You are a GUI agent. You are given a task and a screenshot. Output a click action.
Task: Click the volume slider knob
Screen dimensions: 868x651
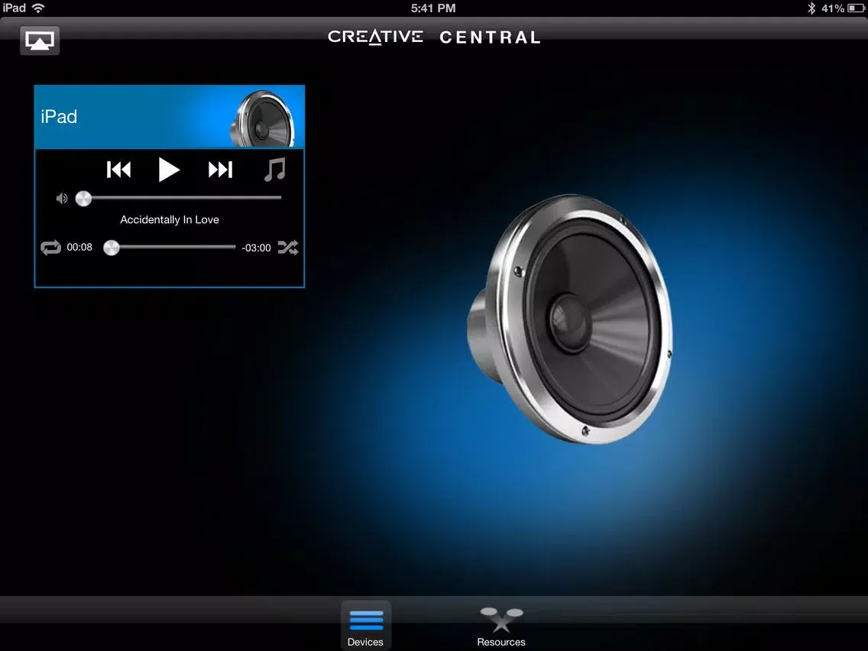click(x=83, y=199)
